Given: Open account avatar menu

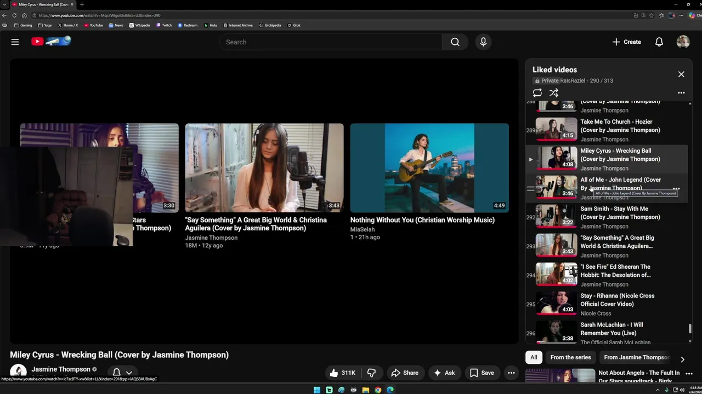Looking at the screenshot, I should click(x=683, y=42).
